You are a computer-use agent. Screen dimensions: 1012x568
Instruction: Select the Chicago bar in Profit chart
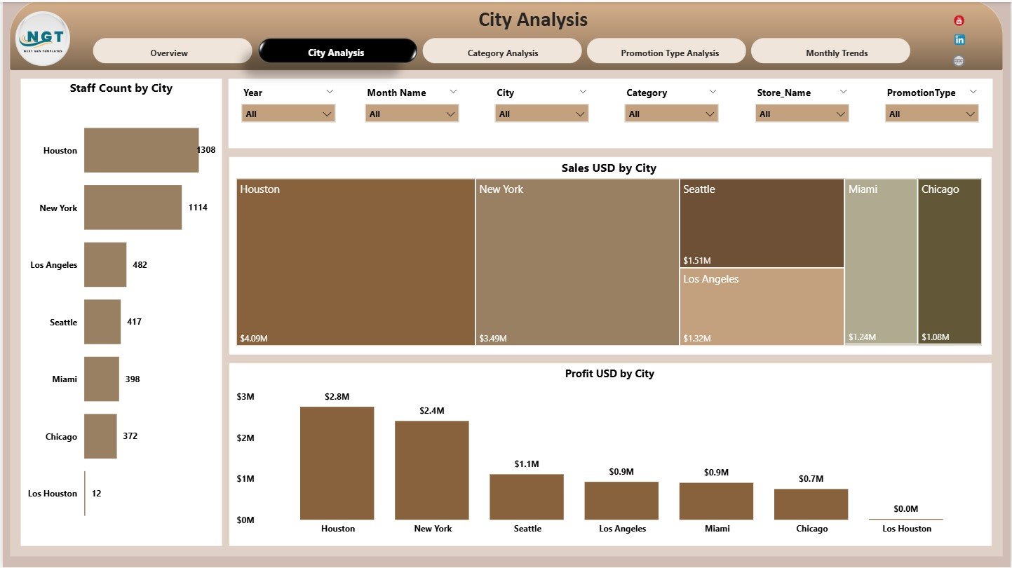[811, 503]
